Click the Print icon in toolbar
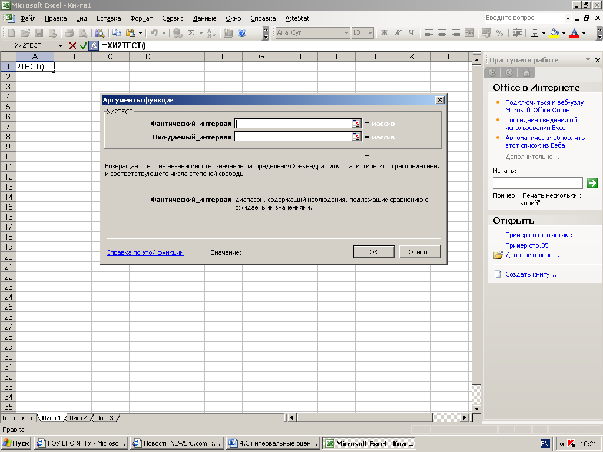The width and height of the screenshot is (603, 452). [x=69, y=33]
